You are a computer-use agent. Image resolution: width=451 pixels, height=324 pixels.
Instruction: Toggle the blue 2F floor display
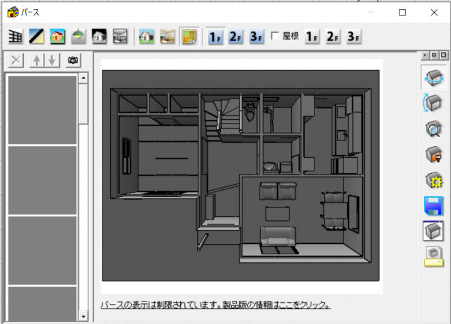[236, 37]
